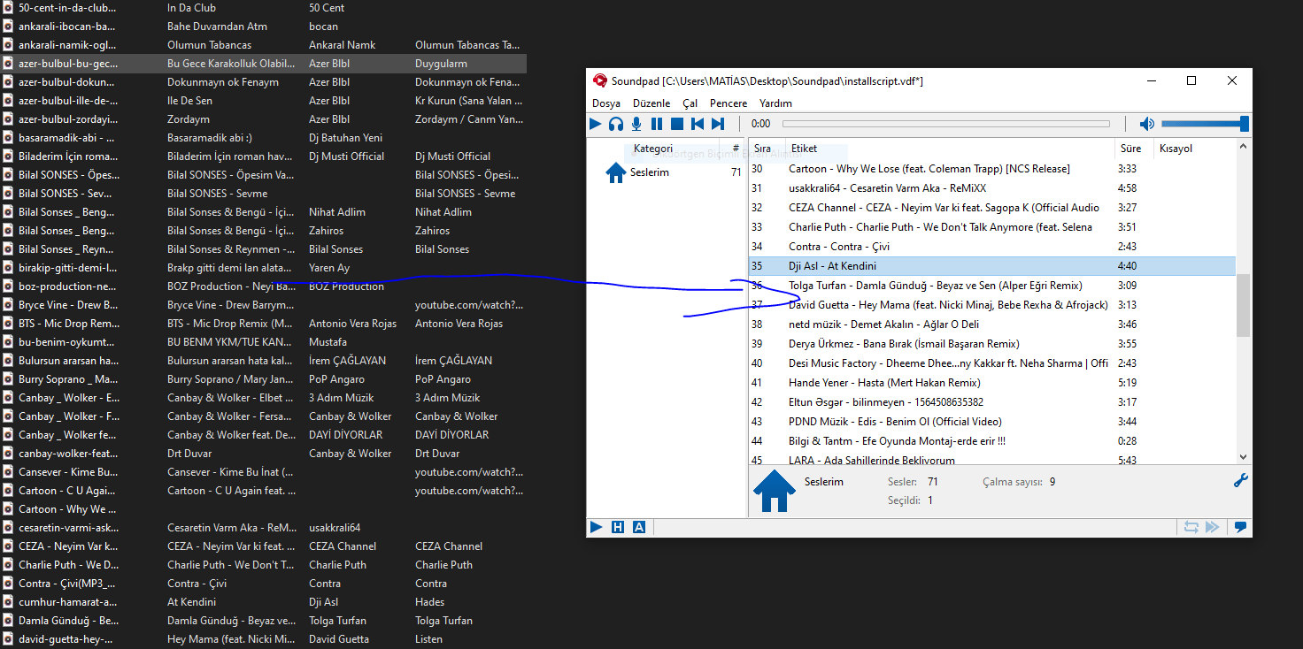Click the 'Yaren Ay' artist cell in file list
This screenshot has height=649, width=1303.
click(329, 268)
